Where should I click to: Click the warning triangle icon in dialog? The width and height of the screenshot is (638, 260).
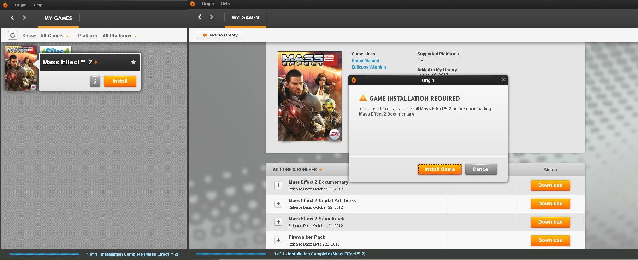[x=363, y=98]
